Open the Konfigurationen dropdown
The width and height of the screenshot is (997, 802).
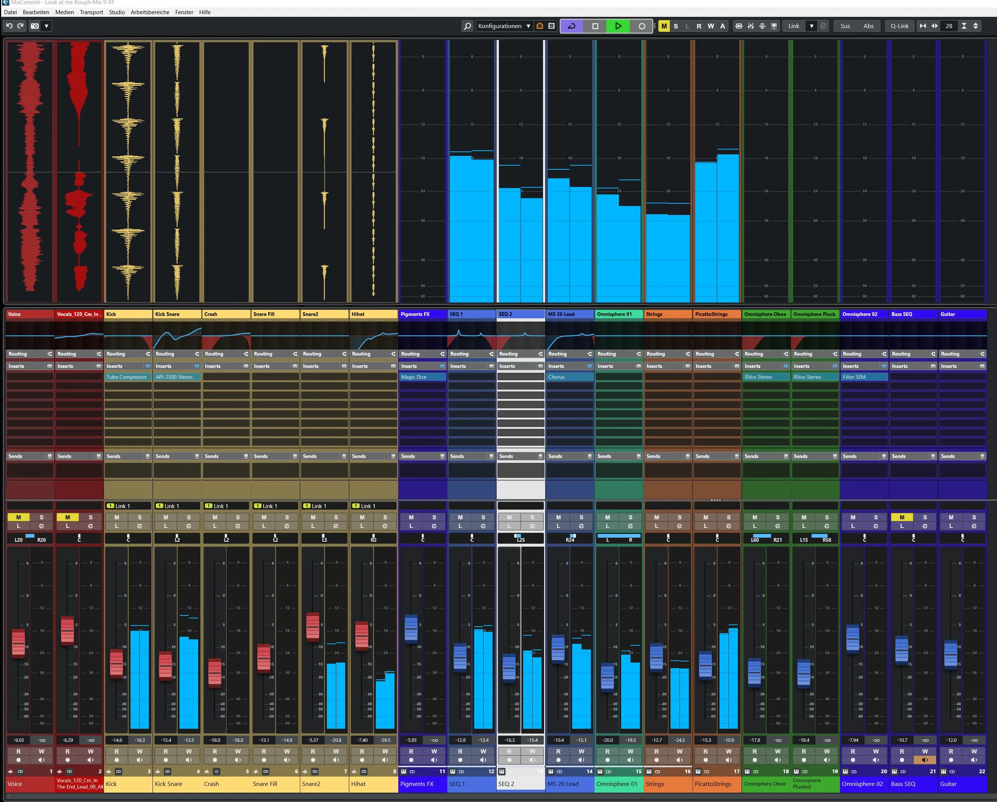coord(504,26)
